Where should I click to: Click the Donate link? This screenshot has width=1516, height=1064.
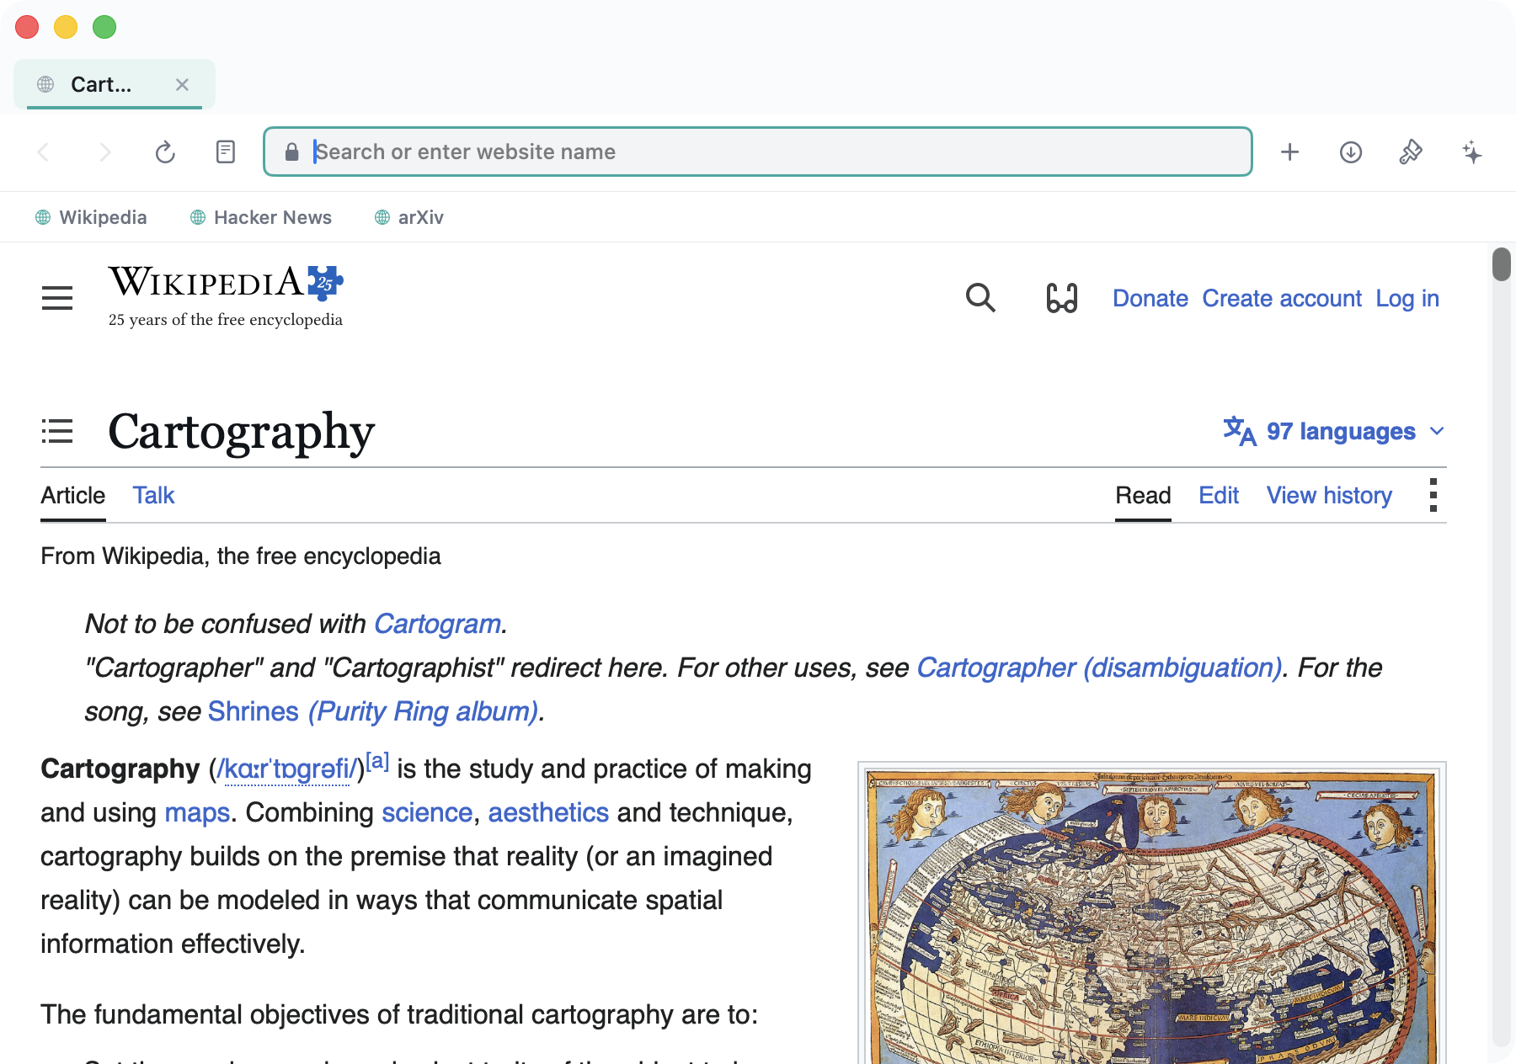click(x=1150, y=298)
